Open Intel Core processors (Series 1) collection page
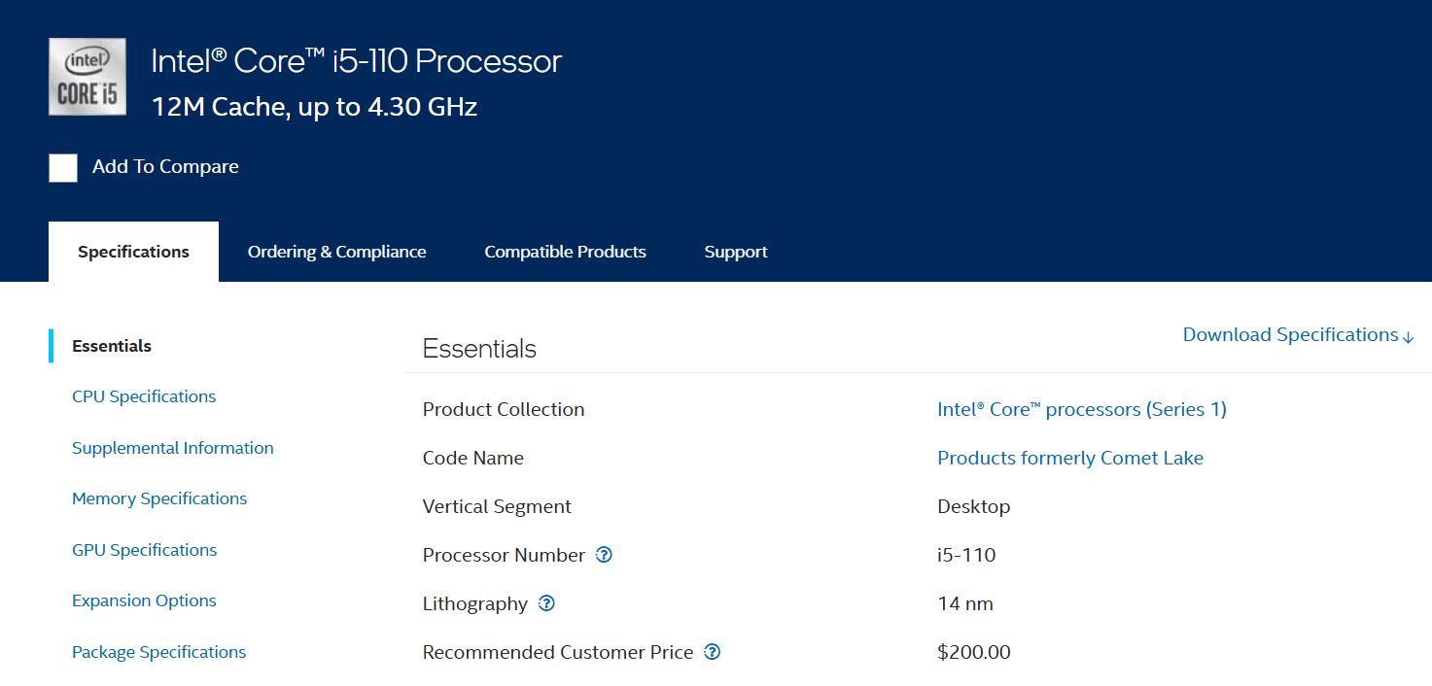Image resolution: width=1432 pixels, height=686 pixels. pos(1082,409)
